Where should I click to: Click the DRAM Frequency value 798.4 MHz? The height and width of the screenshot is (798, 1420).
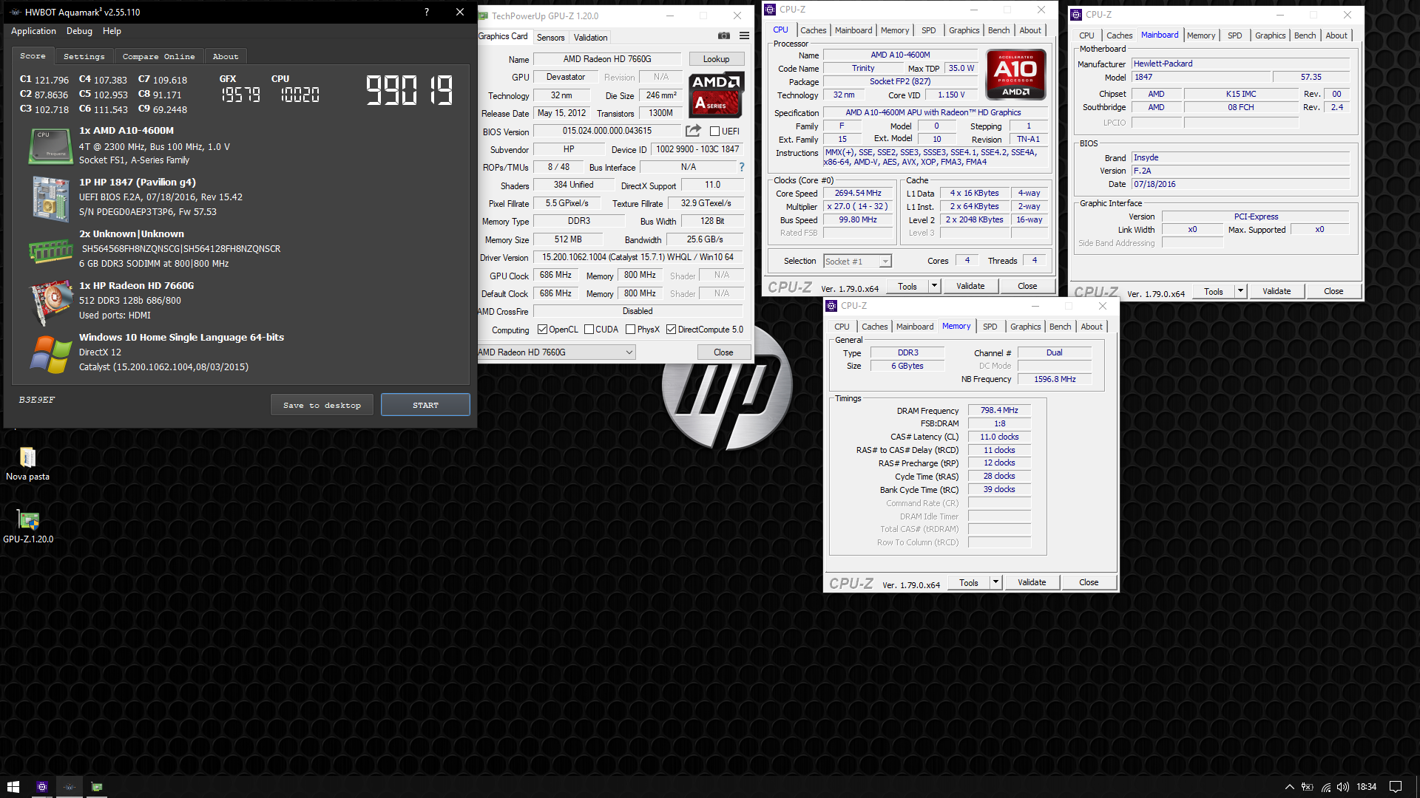tap(999, 410)
